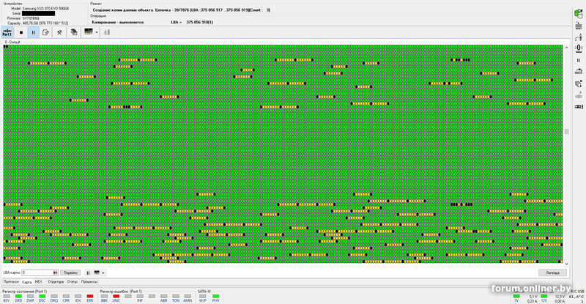Click the Перейти button
Screen dimensions: 586x304
(x=70, y=273)
